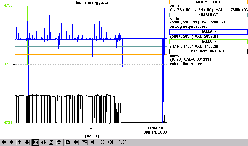Image resolution: width=248 pixels, height=146 pixels.
Task: Click the VAL=1.47358e+06 reading
Action: pos(232,10)
